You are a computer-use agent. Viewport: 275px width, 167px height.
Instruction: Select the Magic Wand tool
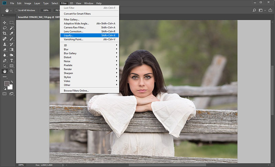[11, 28]
